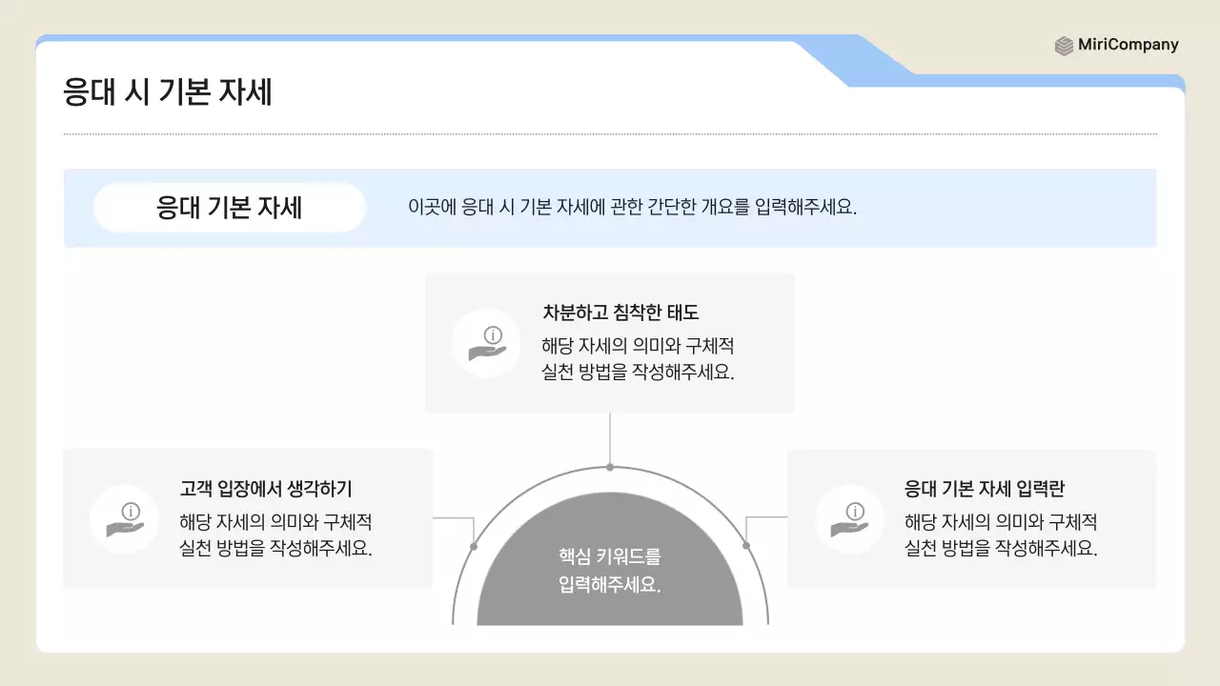
Task: Click the 핵심 키워드를 입력해주세요 text
Action: (x=609, y=567)
